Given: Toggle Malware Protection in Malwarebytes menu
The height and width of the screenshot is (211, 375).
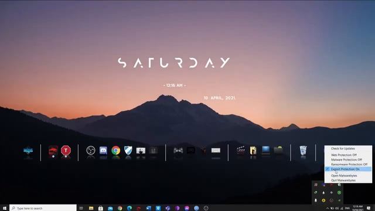Looking at the screenshot, I should coord(348,159).
